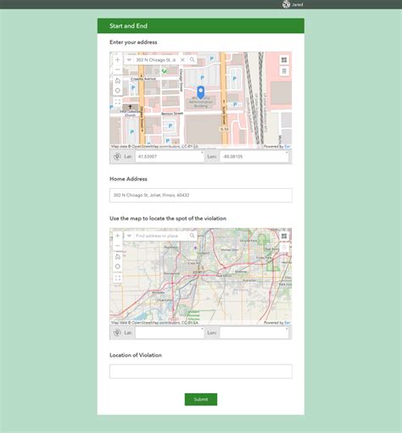Click the Location of Violation text field

201,371
